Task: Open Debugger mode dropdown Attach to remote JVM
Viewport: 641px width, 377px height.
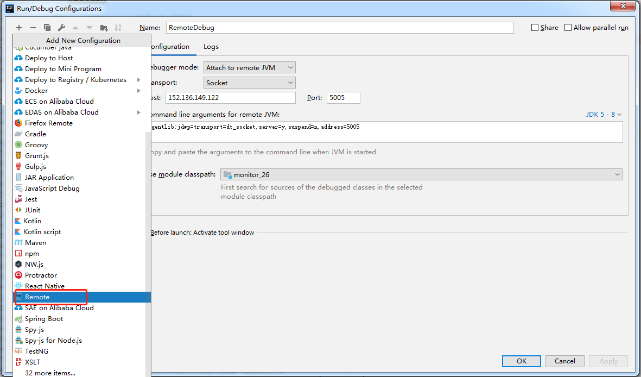Action: click(x=249, y=67)
